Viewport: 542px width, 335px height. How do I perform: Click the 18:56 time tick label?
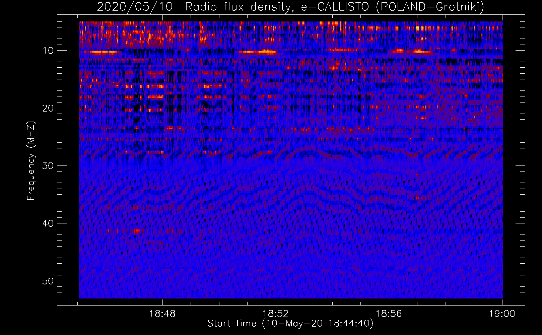tap(389, 314)
